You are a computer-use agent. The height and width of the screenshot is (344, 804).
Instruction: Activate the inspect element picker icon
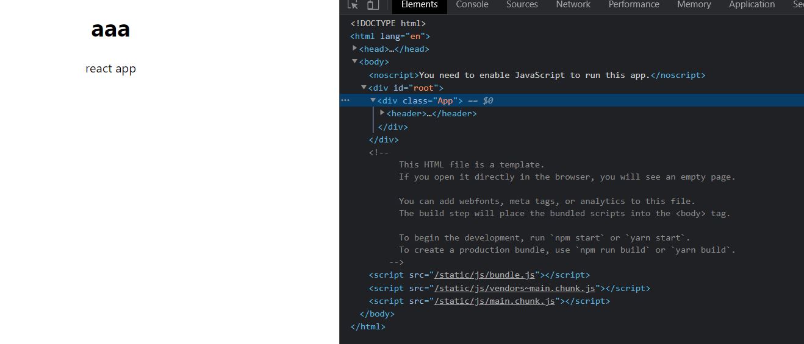click(x=353, y=5)
